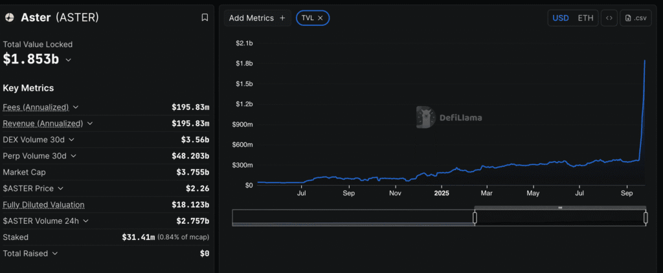Download the chart data as .csv

pos(635,18)
